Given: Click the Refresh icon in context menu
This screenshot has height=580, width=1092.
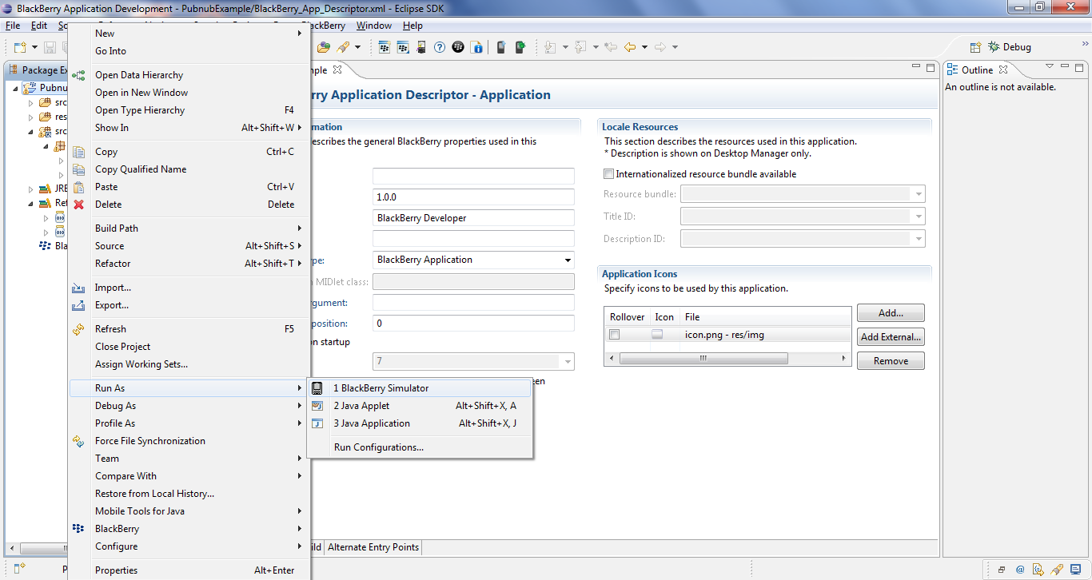Looking at the screenshot, I should point(78,329).
